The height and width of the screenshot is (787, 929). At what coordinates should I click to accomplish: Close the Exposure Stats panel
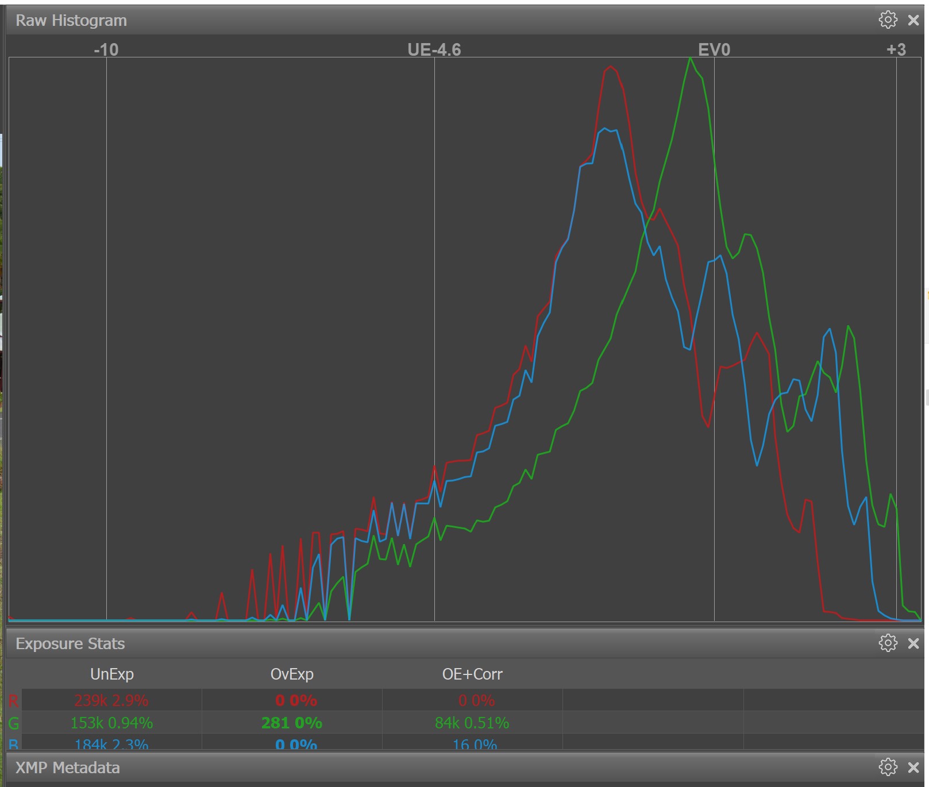[913, 643]
